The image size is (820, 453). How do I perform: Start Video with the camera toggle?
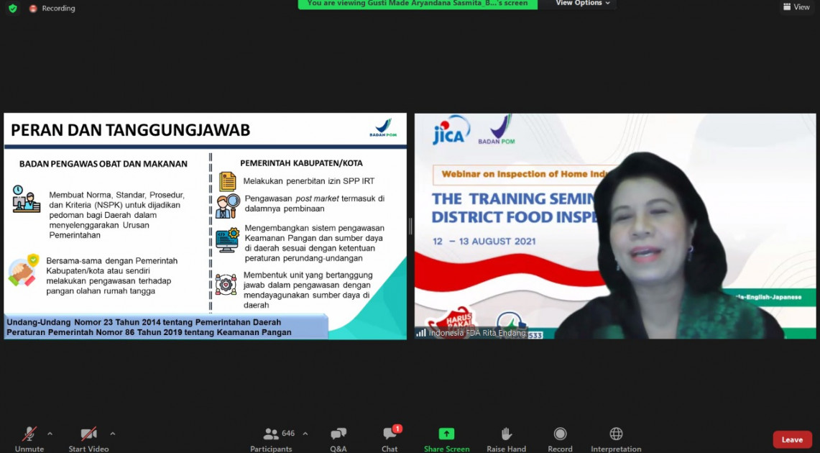coord(88,439)
